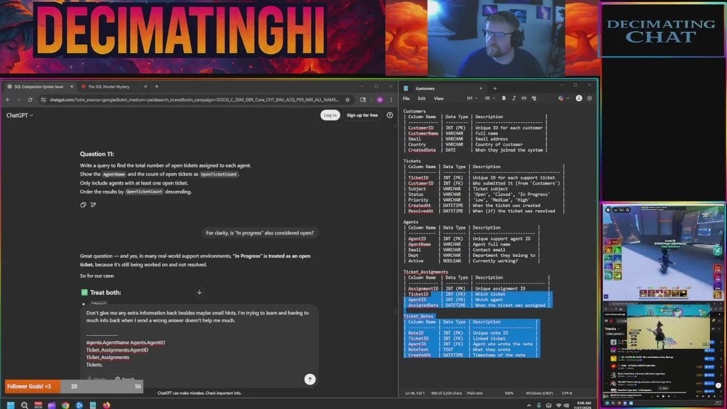The height and width of the screenshot is (409, 727).
Task: Open a new Chrome tab
Action: click(157, 86)
